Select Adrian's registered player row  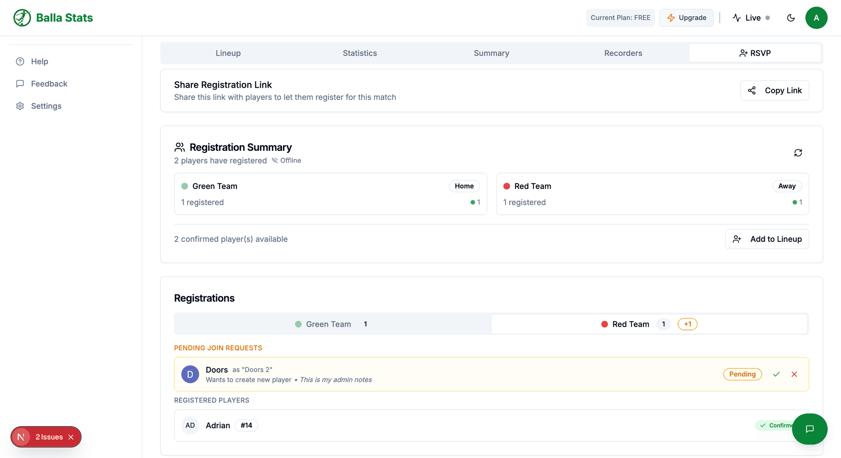click(438, 425)
